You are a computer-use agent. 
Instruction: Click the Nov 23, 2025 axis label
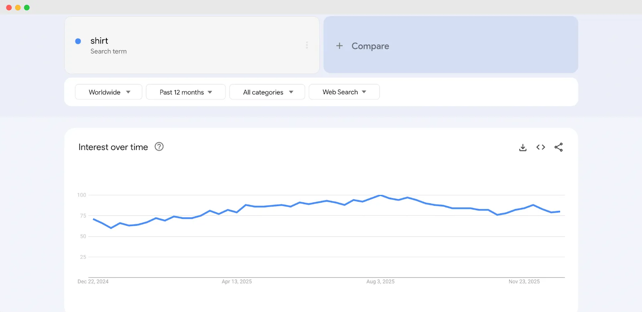pyautogui.click(x=524, y=282)
